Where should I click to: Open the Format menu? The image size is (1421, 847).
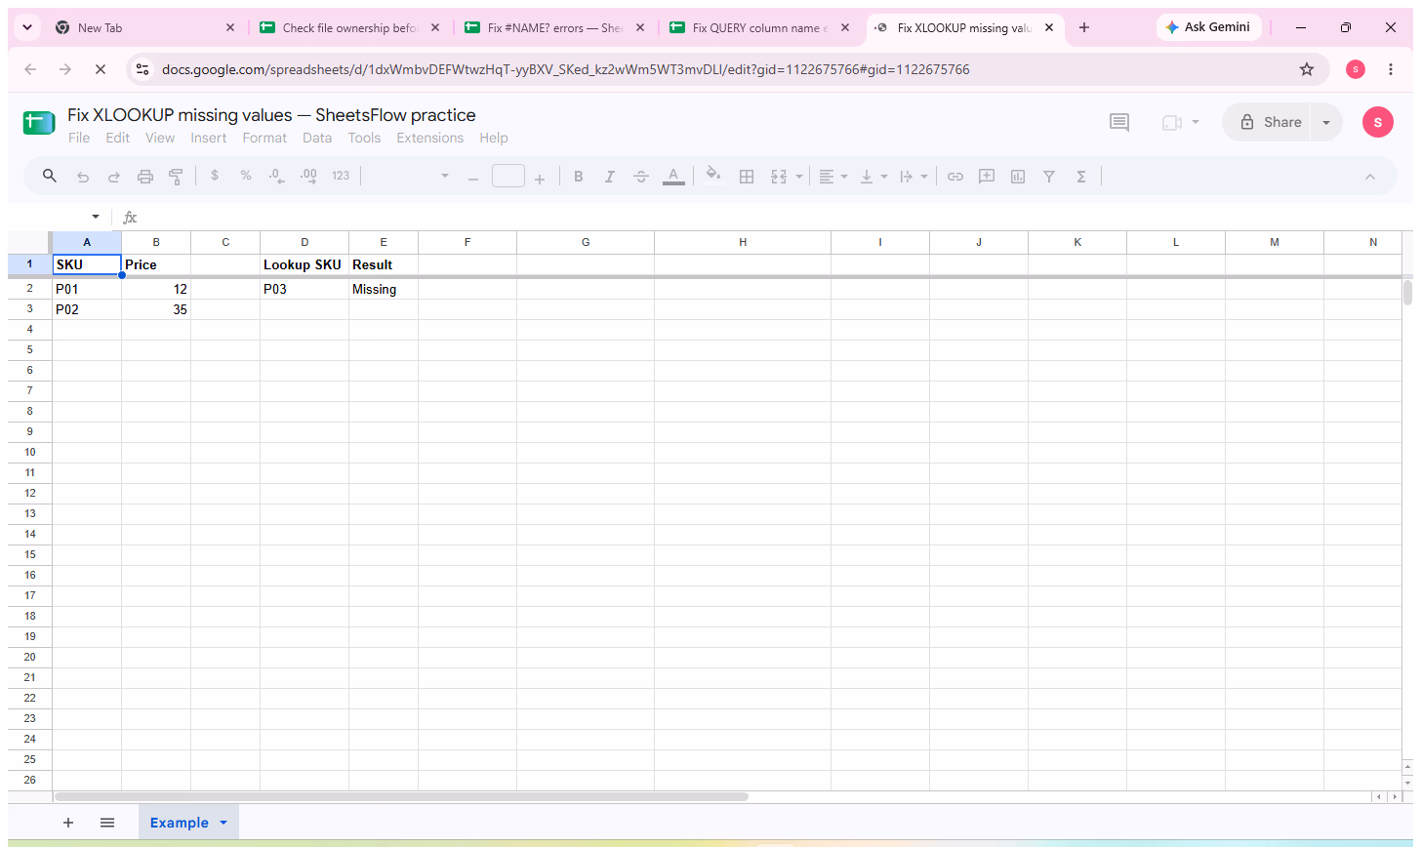264,138
